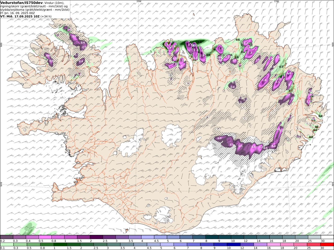Pick the top-row grey-teal swatch labeled 18
The height and width of the screenshot is (250, 334).
pos(288,237)
